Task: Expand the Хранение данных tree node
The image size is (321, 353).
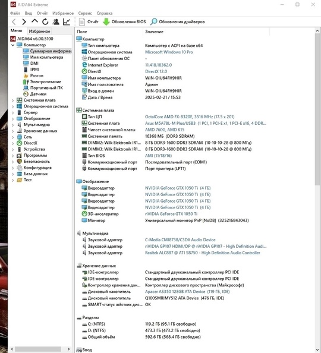Action: (13, 131)
